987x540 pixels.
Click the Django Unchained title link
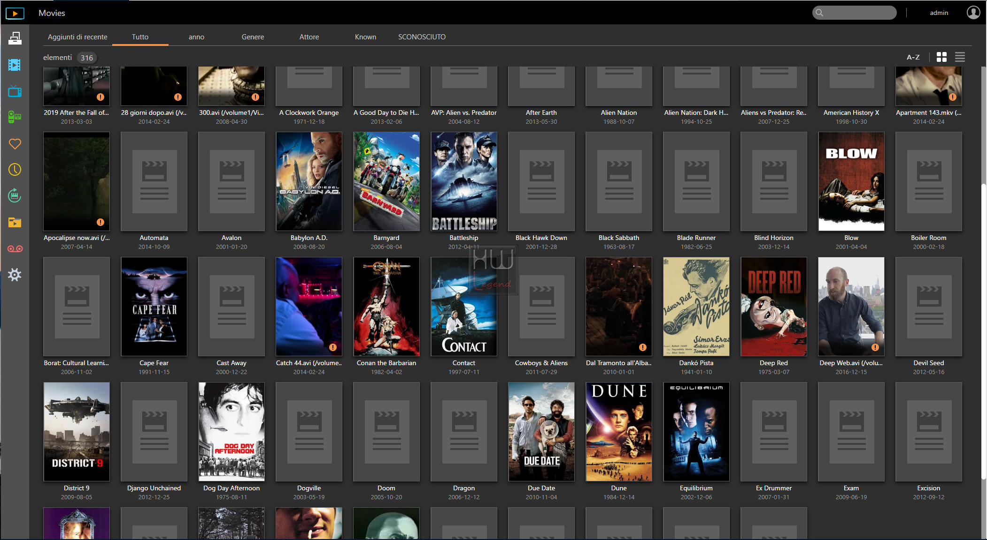click(x=154, y=488)
